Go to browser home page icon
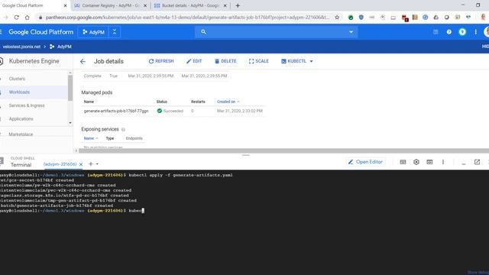 coord(28,18)
